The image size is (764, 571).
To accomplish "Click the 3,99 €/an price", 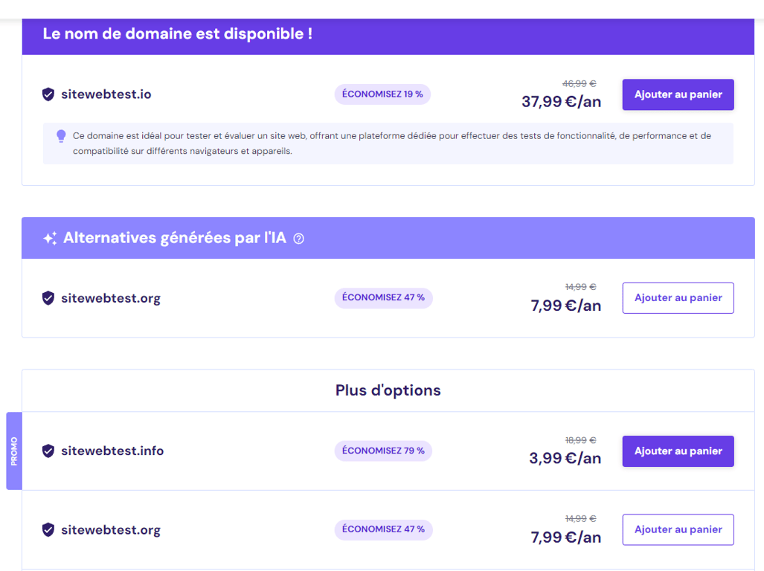I will tap(565, 459).
